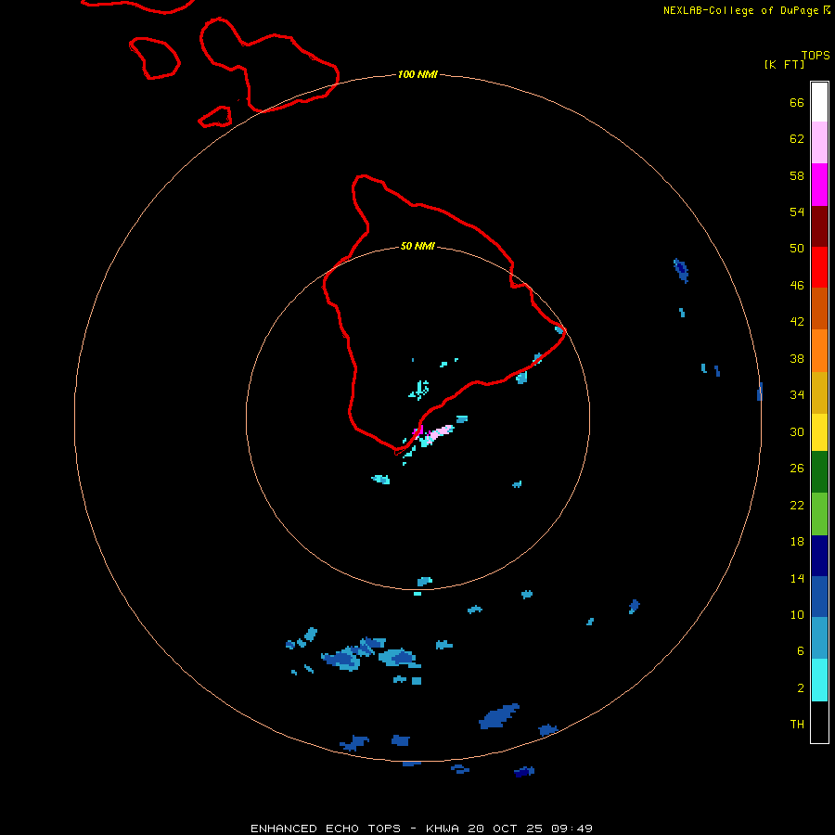Pick the navy blue legend swatch
Screen dimensions: 835x835
pyautogui.click(x=819, y=556)
